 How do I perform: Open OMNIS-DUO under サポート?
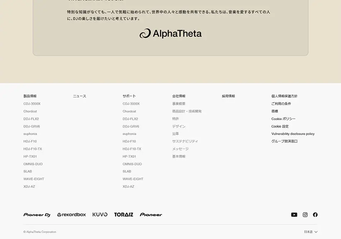pos(132,164)
